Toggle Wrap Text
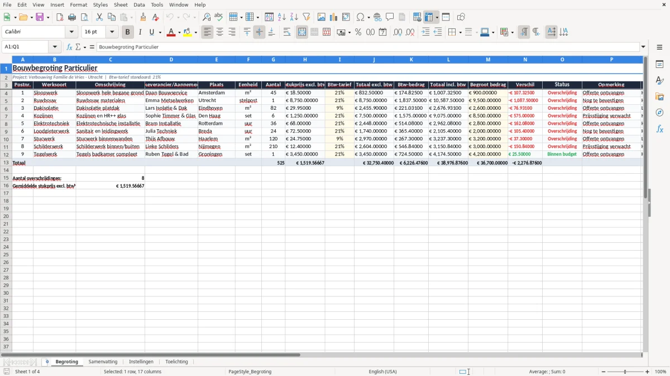670x376 pixels. (x=287, y=32)
